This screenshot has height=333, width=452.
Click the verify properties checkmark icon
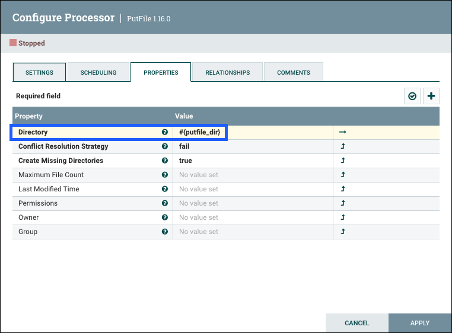(x=412, y=96)
